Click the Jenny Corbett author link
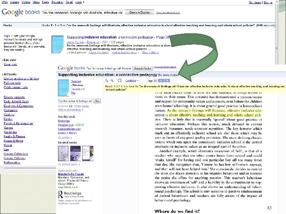 pos(75,42)
